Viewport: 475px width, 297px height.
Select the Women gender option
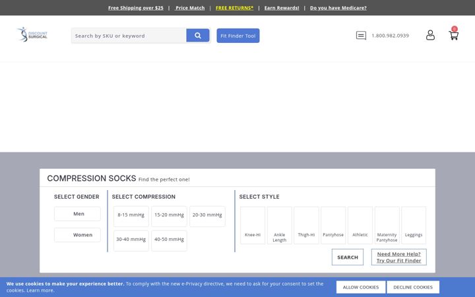[x=77, y=235]
